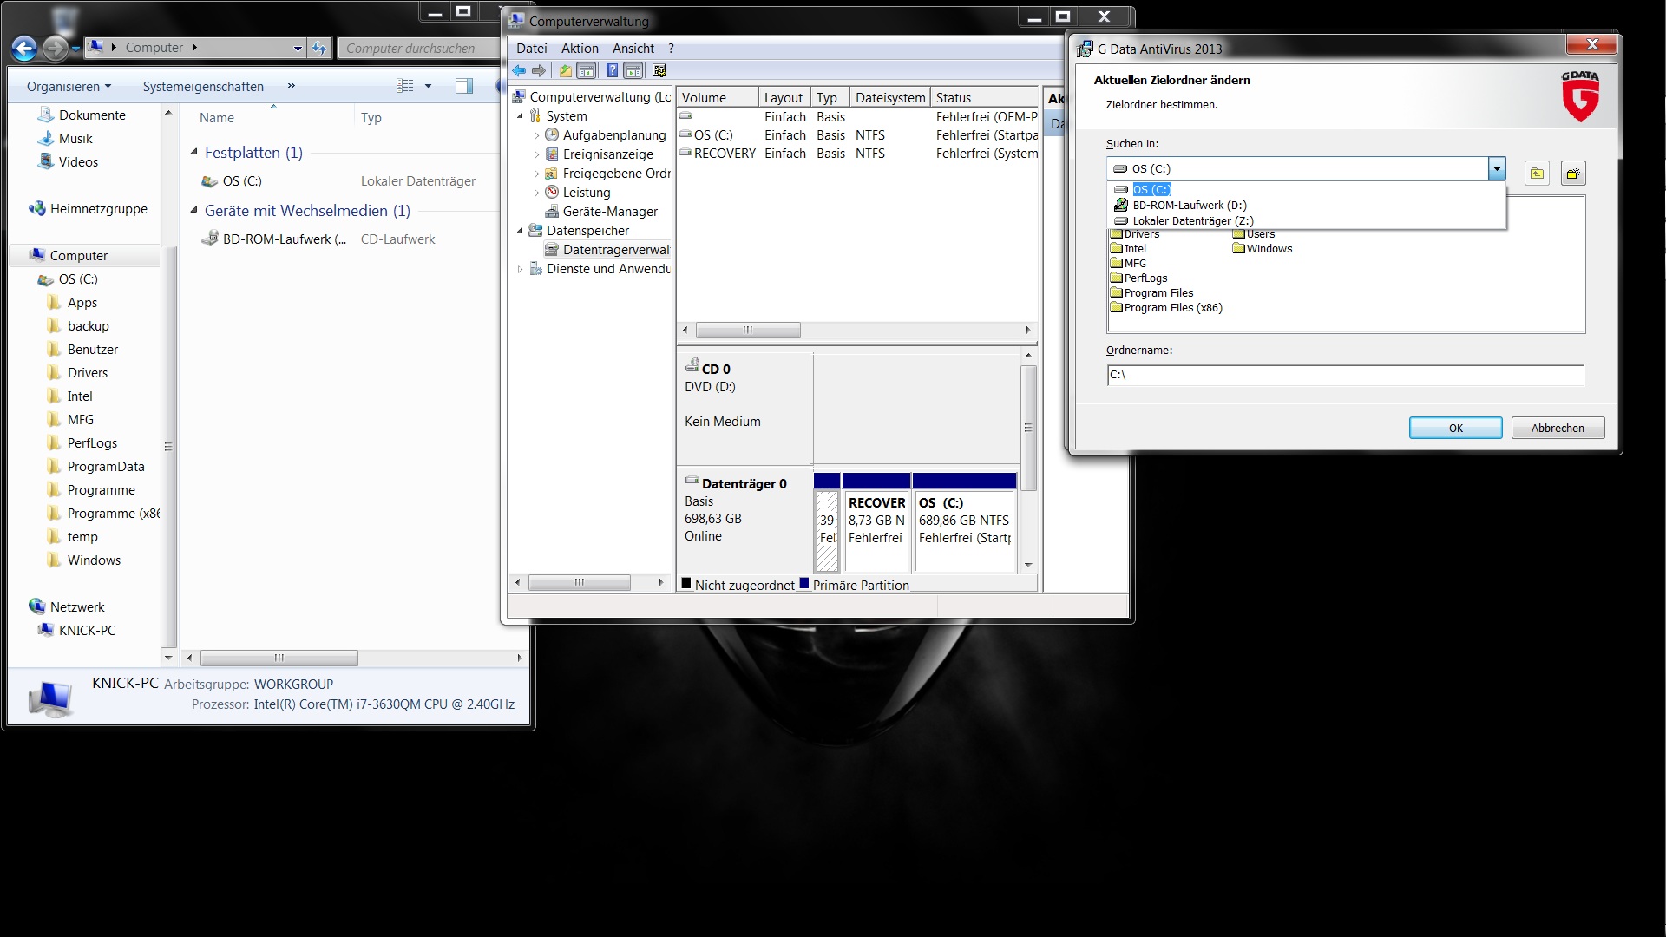Select Freigegebene Ordner in the tree
This screenshot has width=1666, height=937.
[x=615, y=174]
